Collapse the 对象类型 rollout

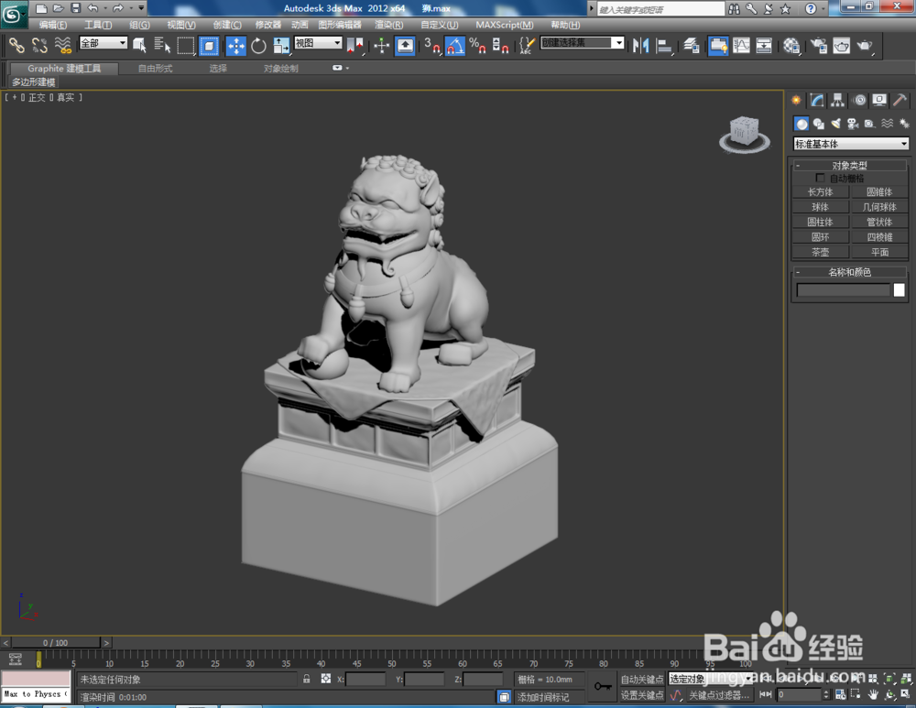[849, 165]
